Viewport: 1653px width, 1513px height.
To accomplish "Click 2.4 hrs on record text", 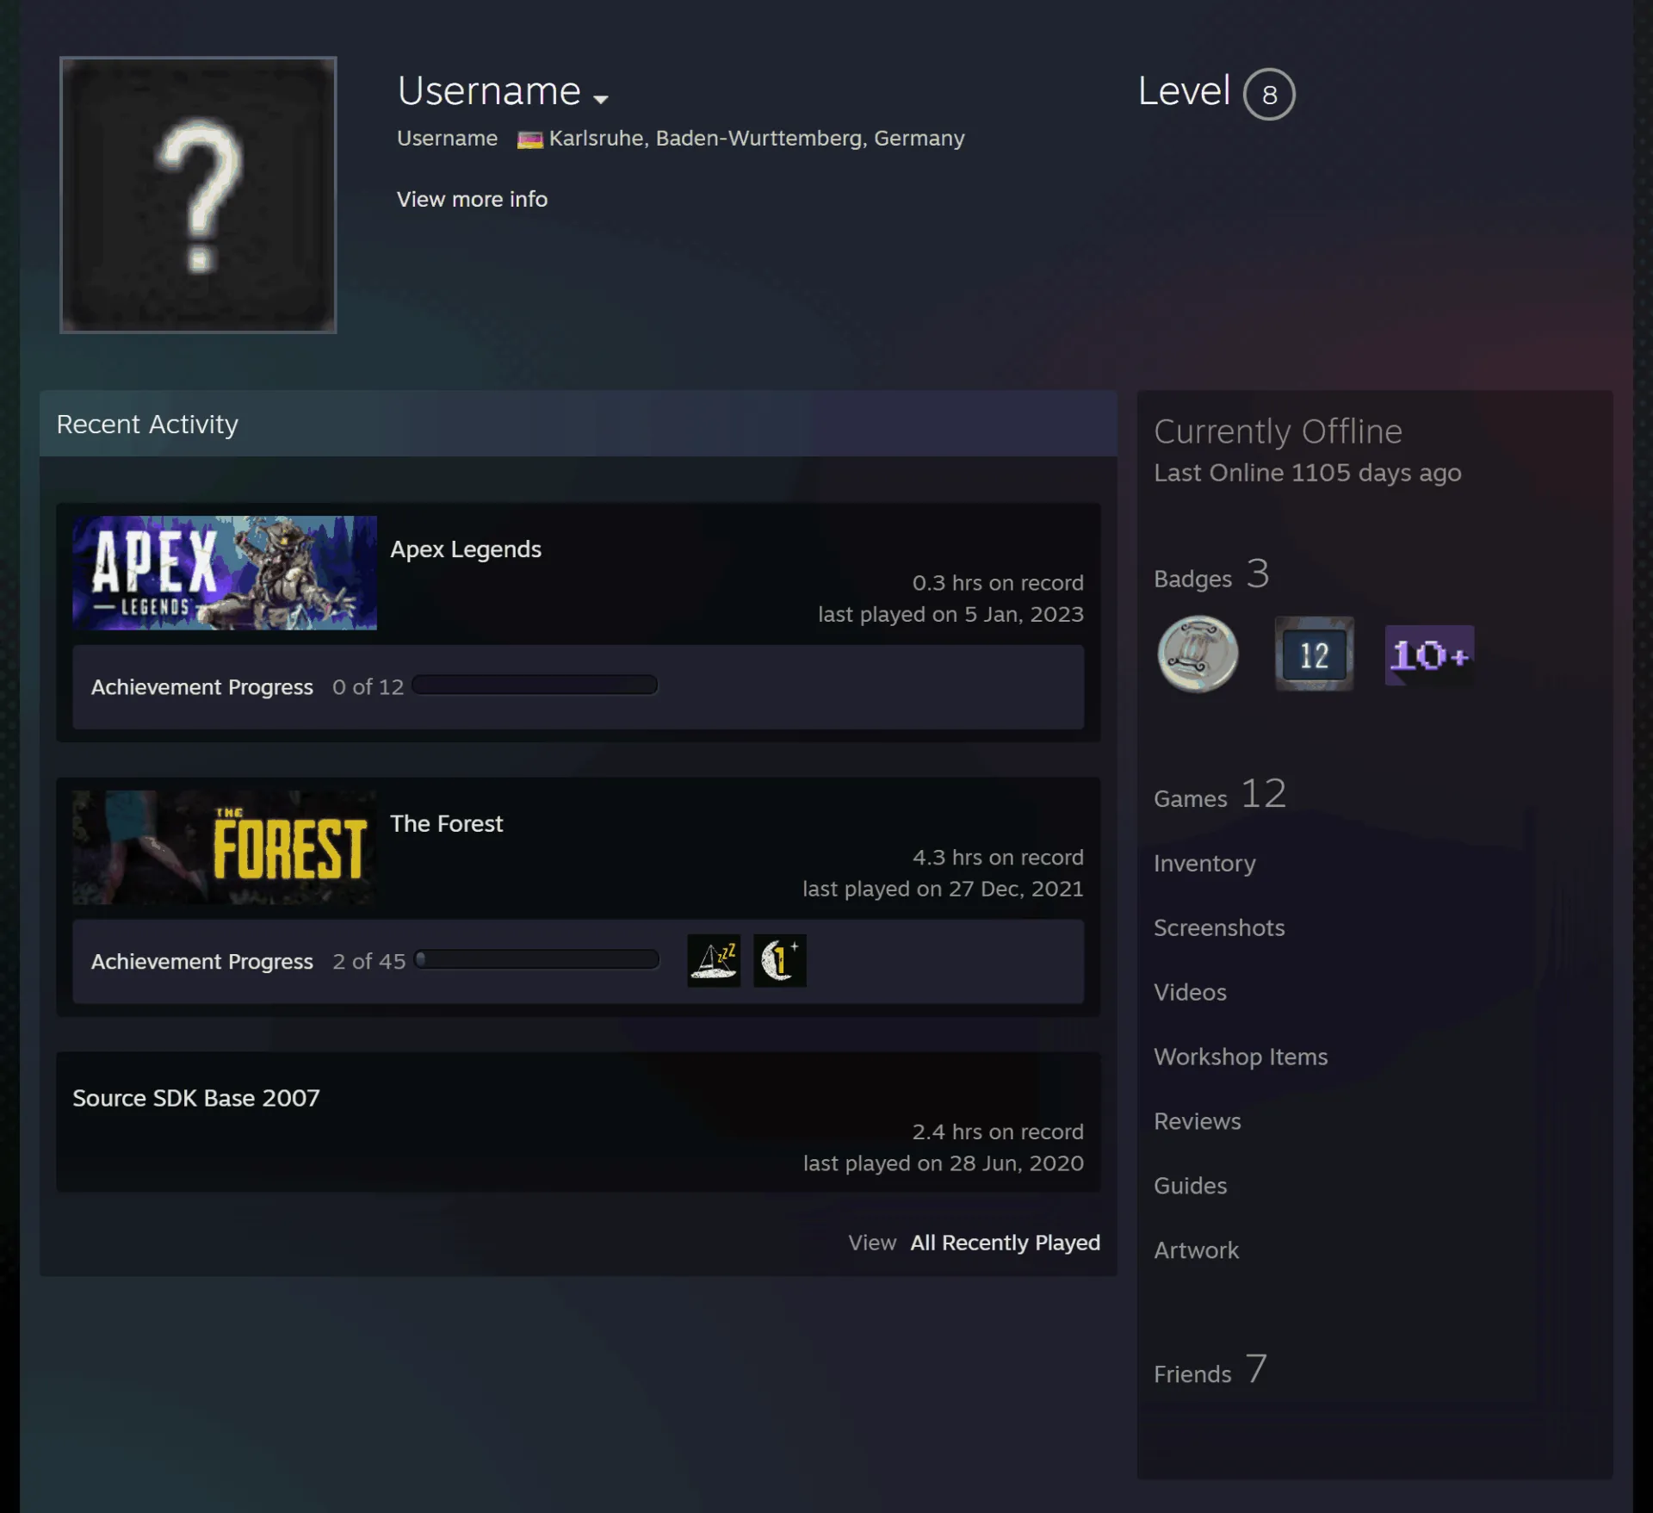I will pos(998,1132).
